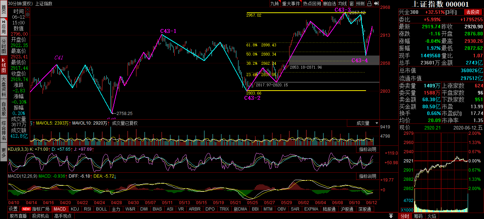Click the scroll-to-top arrow icon at bottom
The image size is (484, 219).
(391, 215)
